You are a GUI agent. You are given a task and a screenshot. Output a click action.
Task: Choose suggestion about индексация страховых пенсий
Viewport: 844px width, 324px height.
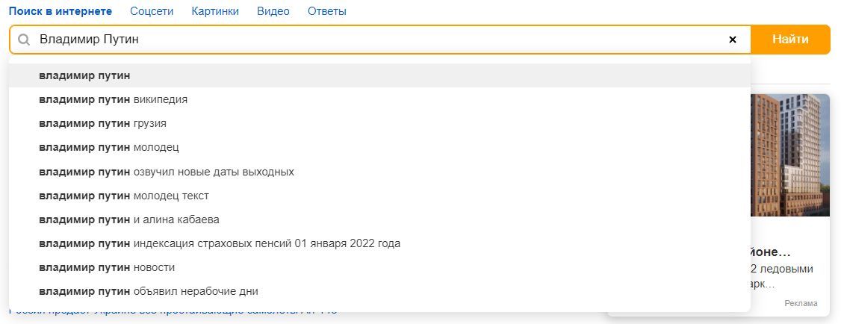(x=220, y=243)
